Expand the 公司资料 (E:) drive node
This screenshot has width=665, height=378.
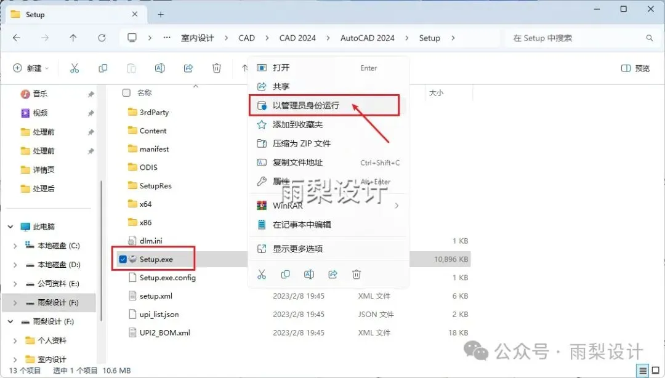[x=15, y=284]
